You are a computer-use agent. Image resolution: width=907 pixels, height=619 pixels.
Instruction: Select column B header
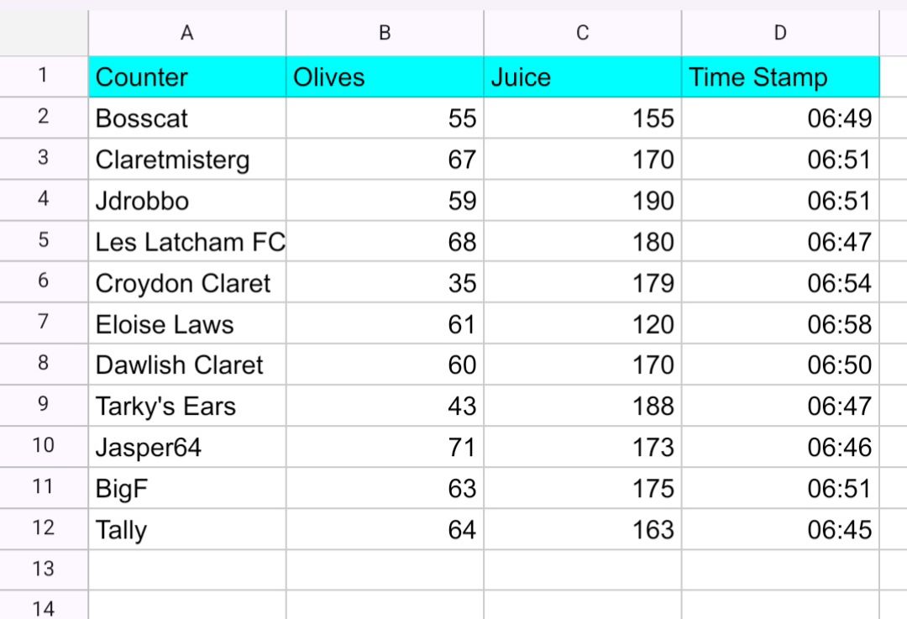click(x=385, y=34)
